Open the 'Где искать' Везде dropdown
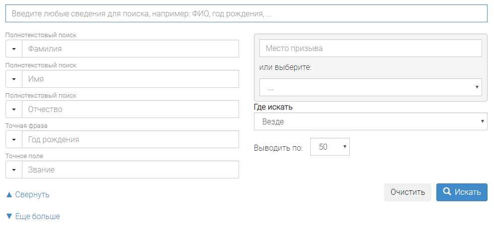The width and height of the screenshot is (494, 229). 370,121
